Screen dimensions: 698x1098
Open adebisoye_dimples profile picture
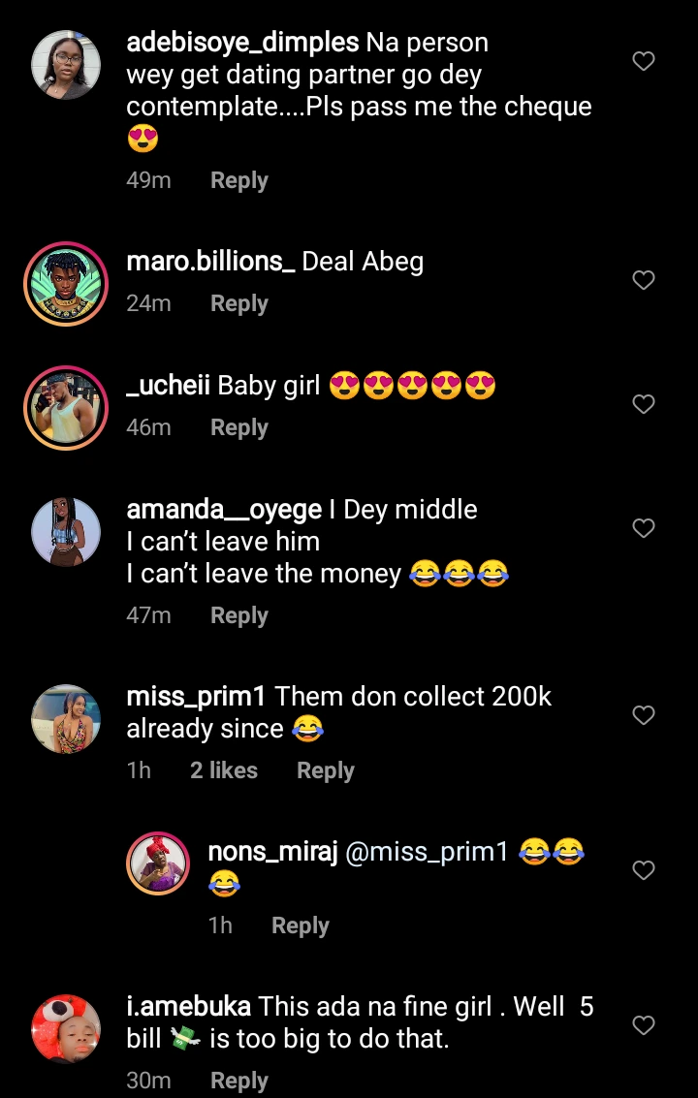tap(66, 64)
